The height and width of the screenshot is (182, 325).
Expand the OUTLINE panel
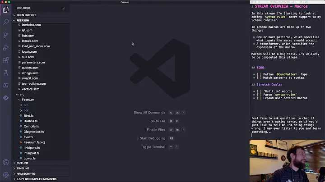pyautogui.click(x=23, y=163)
